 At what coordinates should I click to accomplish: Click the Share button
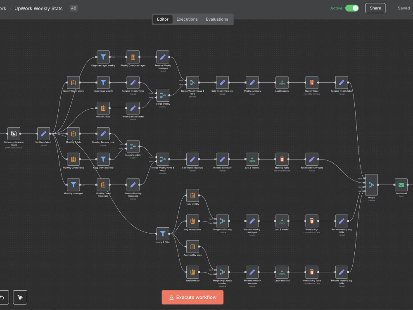[375, 8]
